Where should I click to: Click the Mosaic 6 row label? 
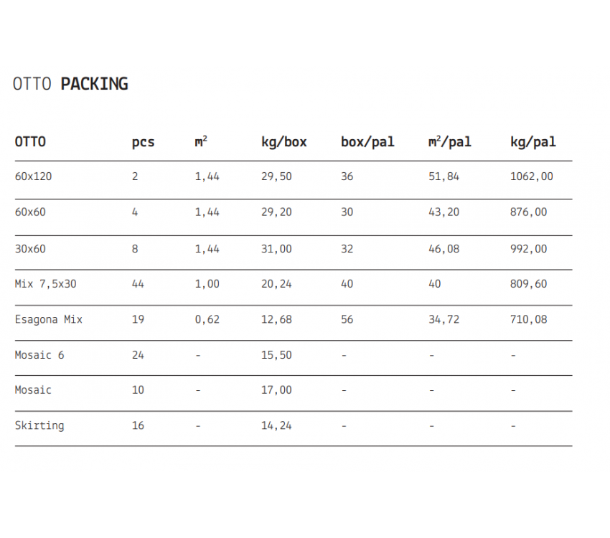pos(39,355)
